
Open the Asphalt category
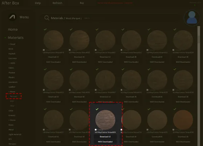click(12, 54)
